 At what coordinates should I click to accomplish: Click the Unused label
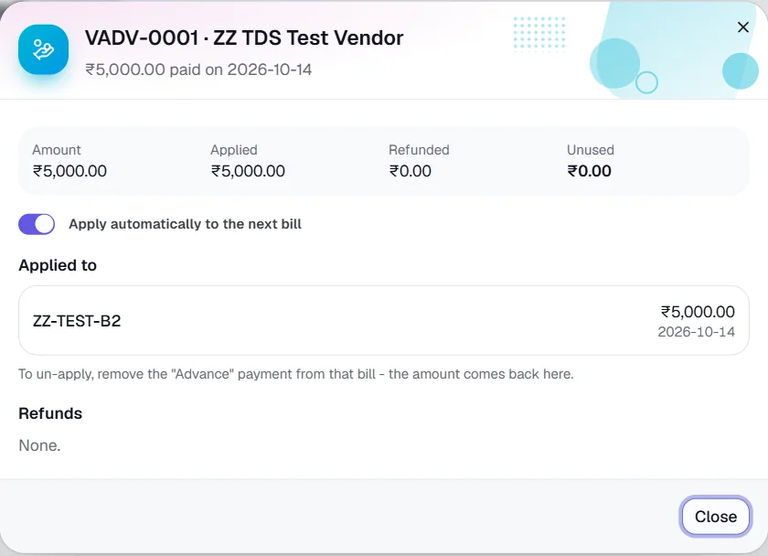591,150
